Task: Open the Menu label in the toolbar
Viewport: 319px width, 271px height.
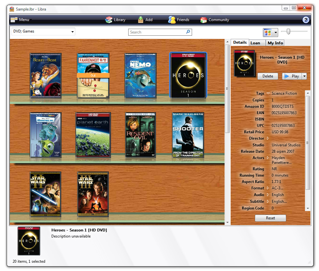Action: (x=24, y=20)
